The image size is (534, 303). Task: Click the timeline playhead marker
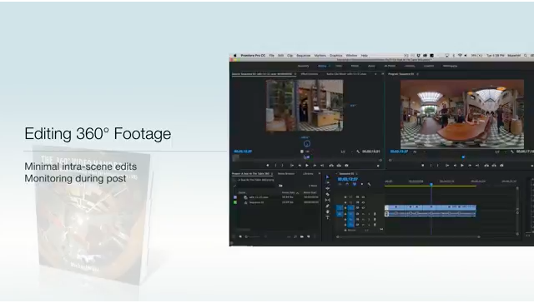click(431, 184)
